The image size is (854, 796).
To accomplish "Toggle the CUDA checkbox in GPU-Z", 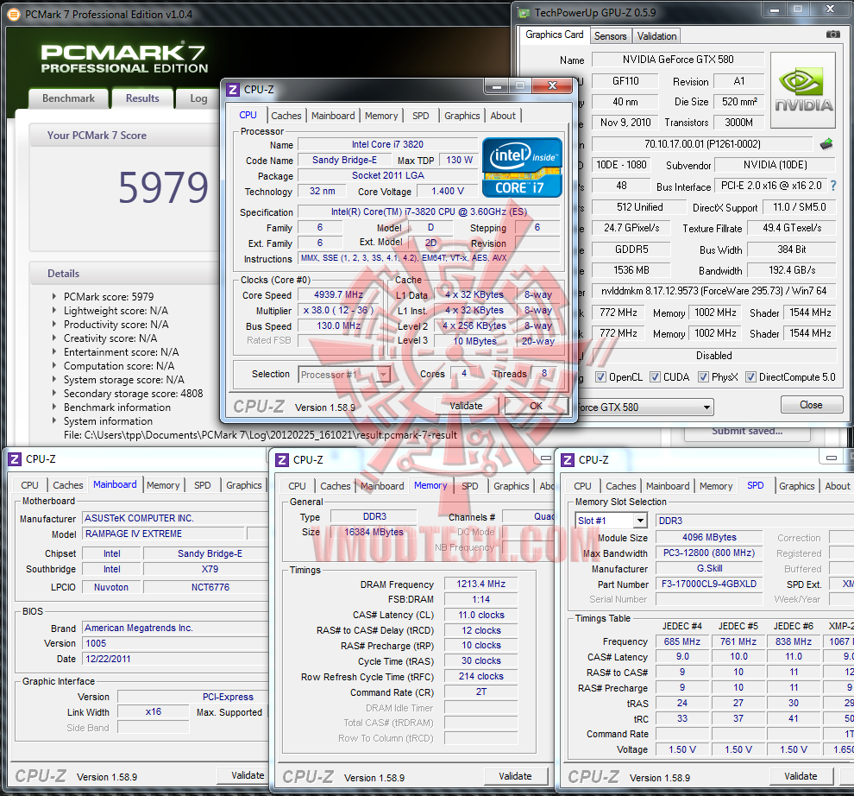I will click(x=656, y=377).
